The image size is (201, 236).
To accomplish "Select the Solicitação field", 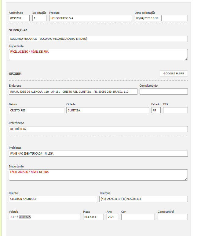I will [x=39, y=18].
